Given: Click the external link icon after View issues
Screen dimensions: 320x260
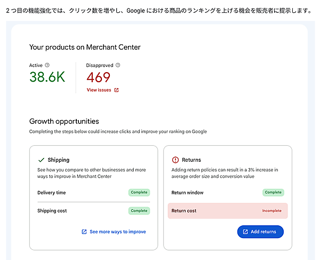Looking at the screenshot, I should [117, 90].
